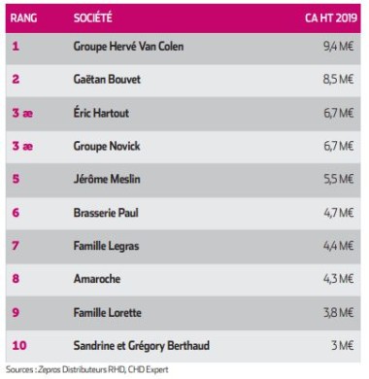
Task: Click the 9,4 M€ revenue value
Action: pyautogui.click(x=338, y=47)
